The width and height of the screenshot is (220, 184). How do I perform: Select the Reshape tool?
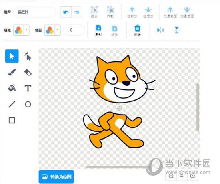coord(28,56)
